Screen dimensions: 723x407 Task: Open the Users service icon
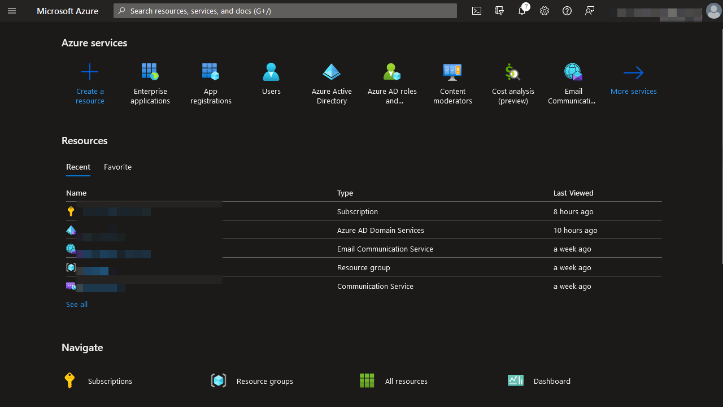(x=271, y=72)
